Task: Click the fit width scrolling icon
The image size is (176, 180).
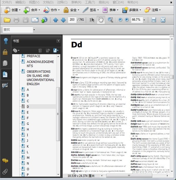Action: (x=154, y=20)
